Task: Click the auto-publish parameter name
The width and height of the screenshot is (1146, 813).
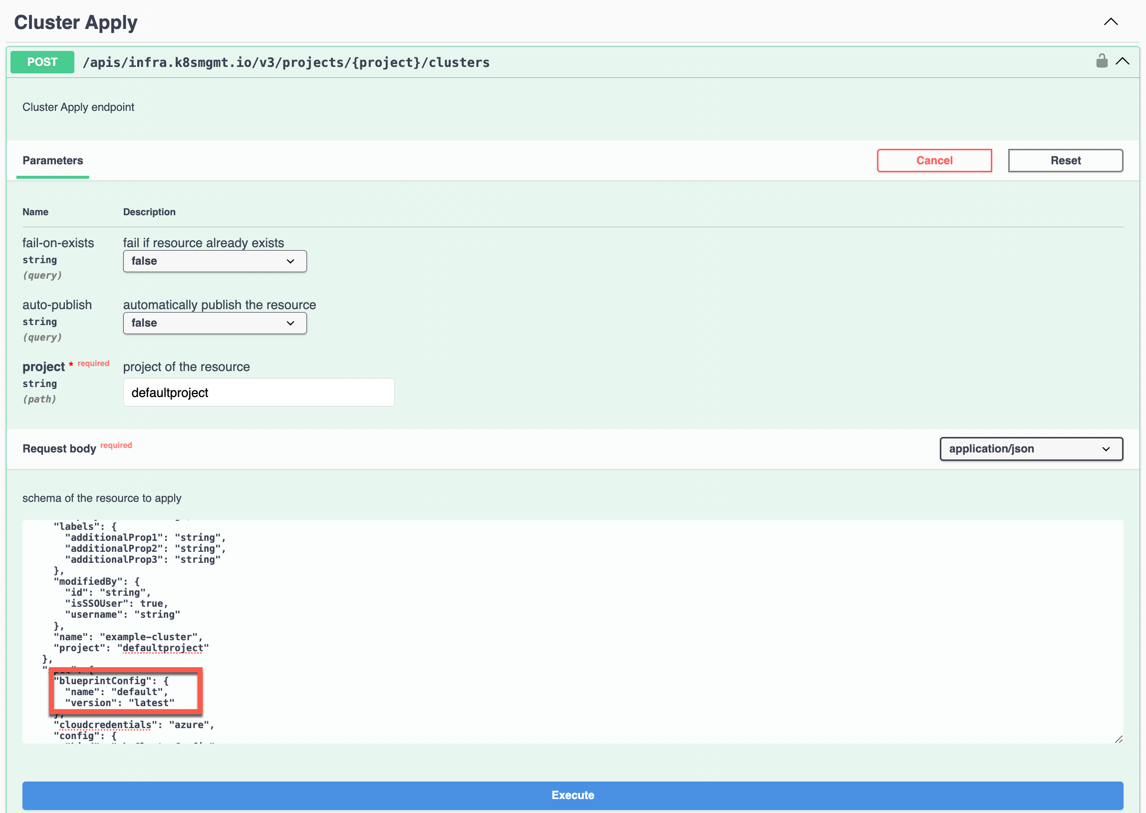Action: (x=57, y=305)
